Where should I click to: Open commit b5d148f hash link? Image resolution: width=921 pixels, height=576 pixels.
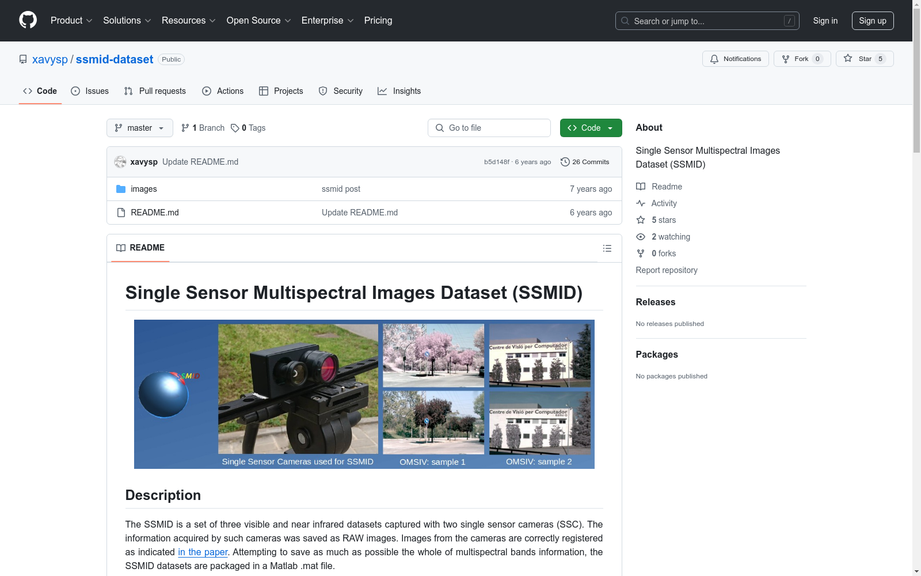[496, 162]
